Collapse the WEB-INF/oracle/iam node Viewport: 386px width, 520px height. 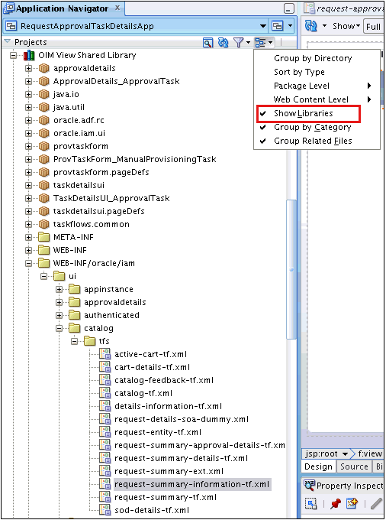click(x=28, y=263)
